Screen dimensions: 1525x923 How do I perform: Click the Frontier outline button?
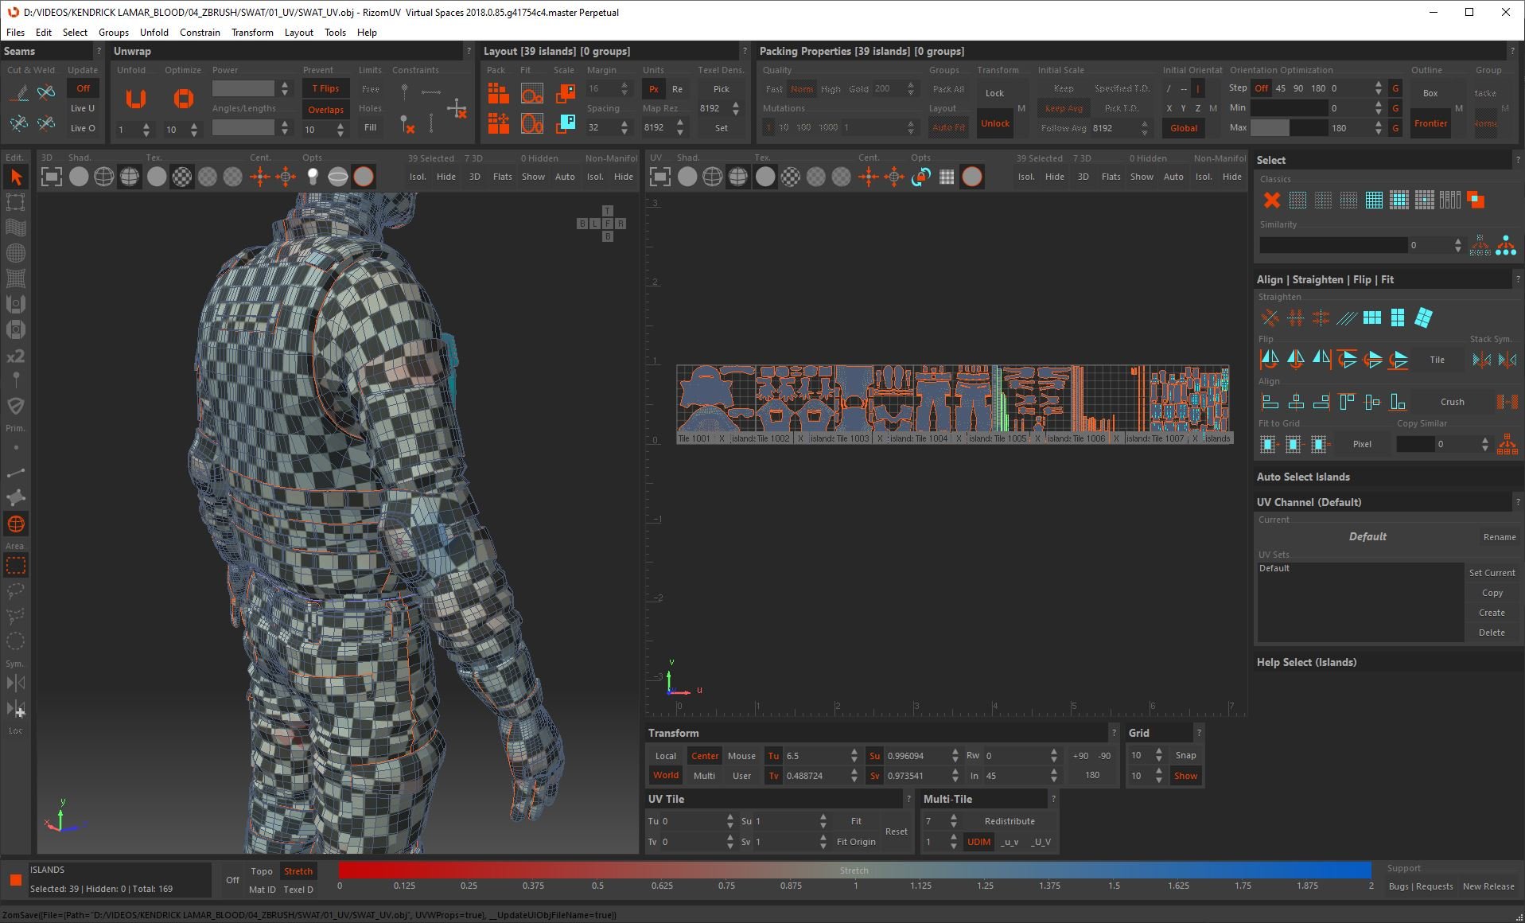(1430, 123)
